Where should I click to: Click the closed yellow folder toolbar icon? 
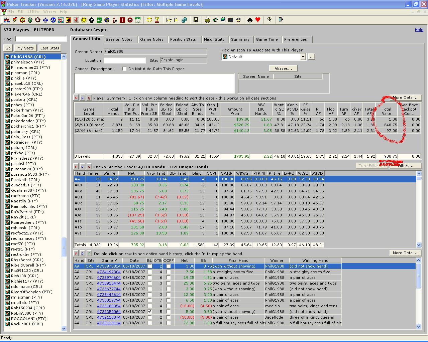(176, 20)
